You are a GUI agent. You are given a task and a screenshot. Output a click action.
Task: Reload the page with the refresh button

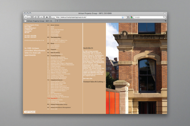click(35, 17)
